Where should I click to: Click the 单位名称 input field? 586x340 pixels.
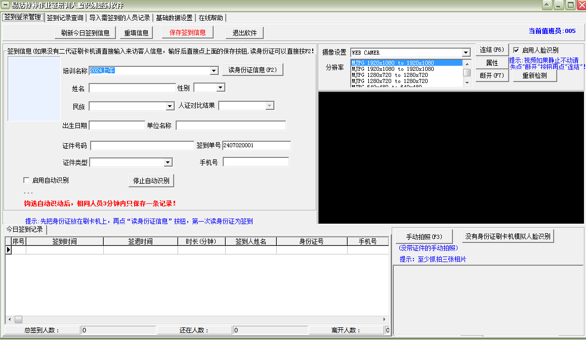click(x=231, y=125)
